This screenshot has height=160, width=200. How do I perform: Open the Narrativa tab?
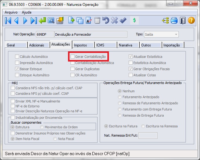pyautogui.click(x=128, y=45)
